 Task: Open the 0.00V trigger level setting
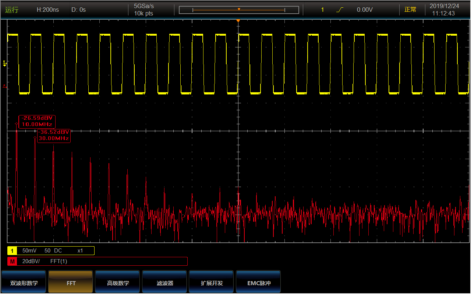pos(364,10)
